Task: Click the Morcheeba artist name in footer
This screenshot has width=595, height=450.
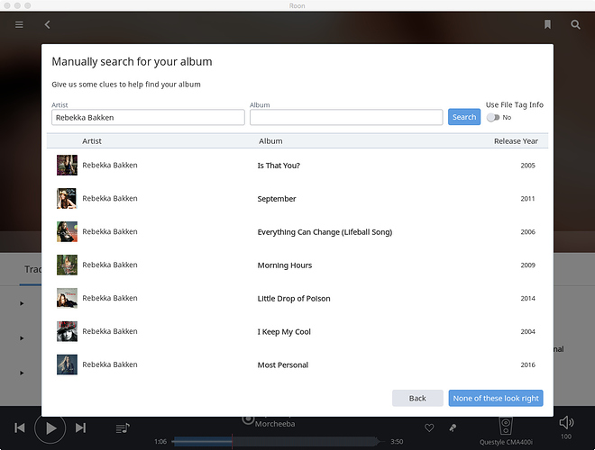Action: coord(275,424)
